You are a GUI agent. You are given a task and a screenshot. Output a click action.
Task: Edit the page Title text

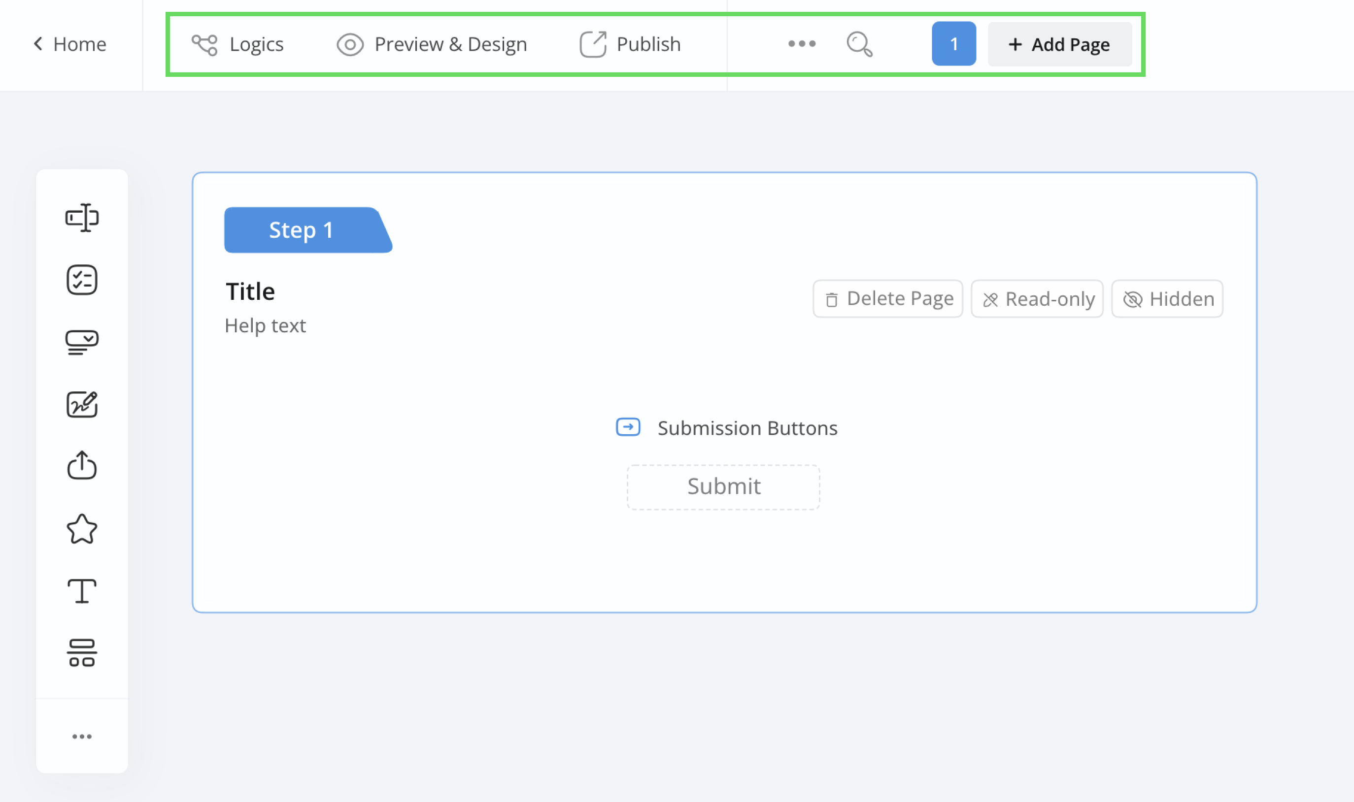250,291
